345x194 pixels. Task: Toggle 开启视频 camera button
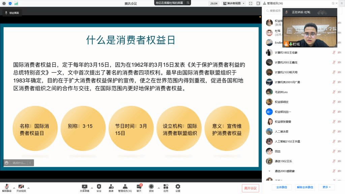(x=21, y=187)
